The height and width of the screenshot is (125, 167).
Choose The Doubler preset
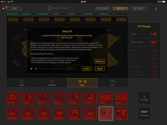(144, 75)
